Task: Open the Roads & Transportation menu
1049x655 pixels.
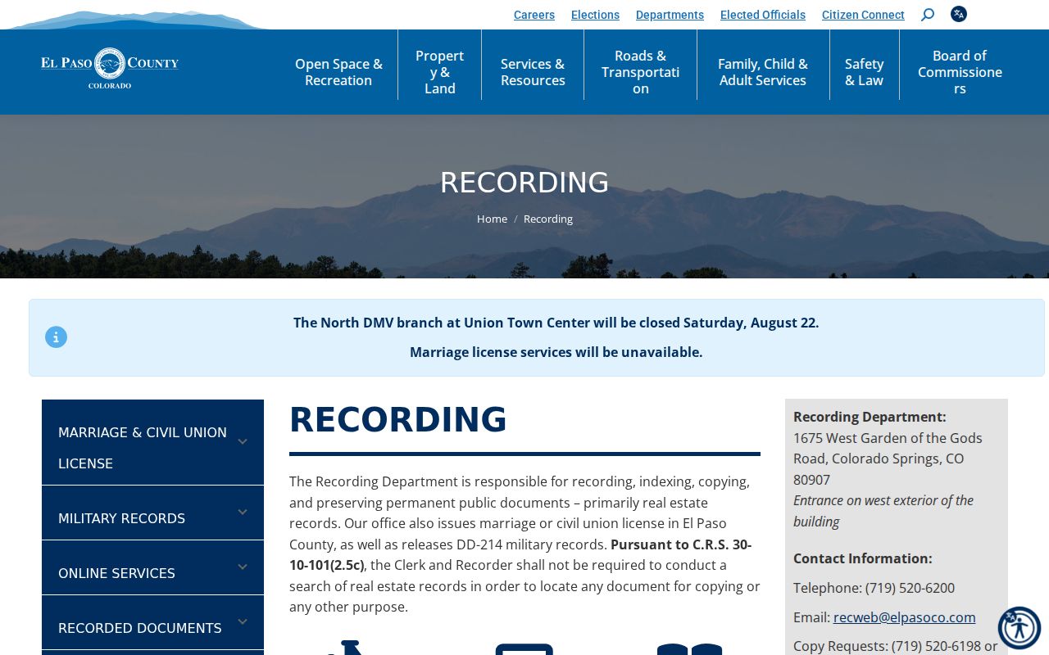Action: [640, 72]
